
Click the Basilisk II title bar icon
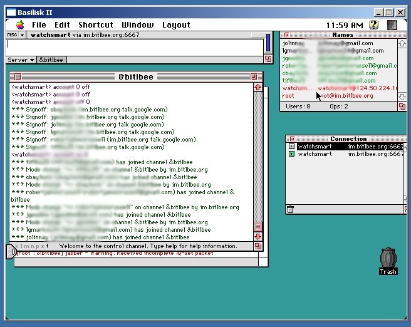pyautogui.click(x=11, y=13)
